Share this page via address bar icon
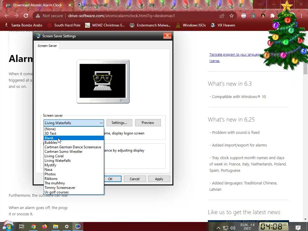Image resolution: width=308 pixels, height=231 pixels. 222,16
